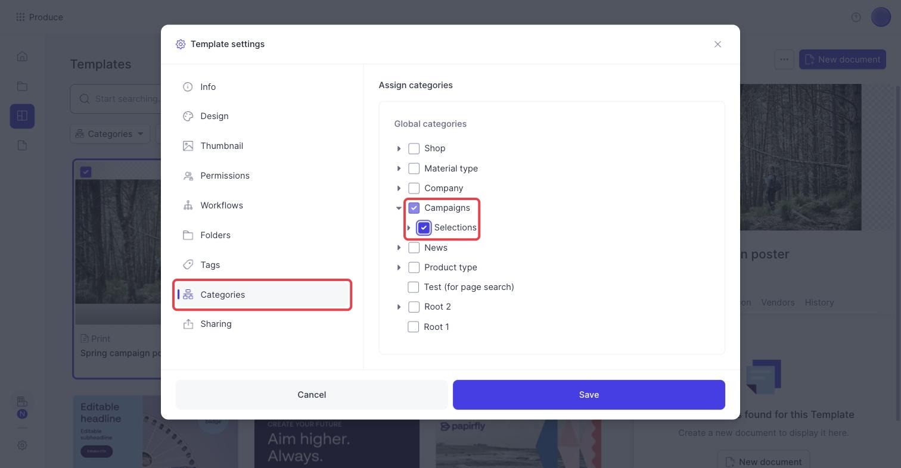The width and height of the screenshot is (901, 468).
Task: Click the sidebar icon with N badge
Action: 22,407
